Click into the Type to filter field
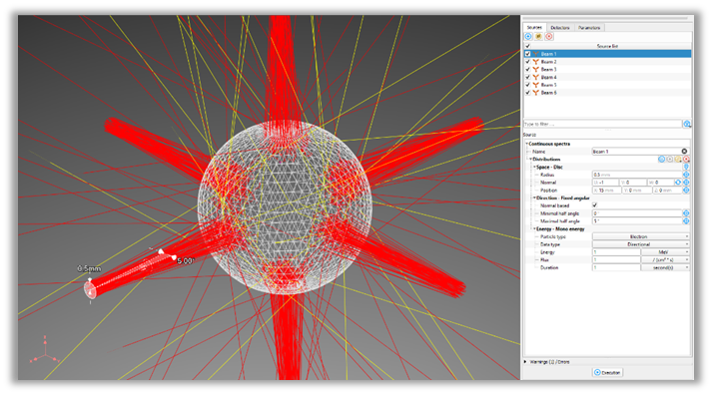This screenshot has height=395, width=712. point(602,124)
